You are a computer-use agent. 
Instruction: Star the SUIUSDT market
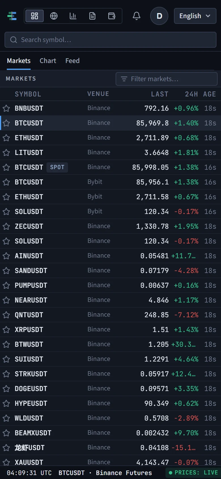[6, 359]
